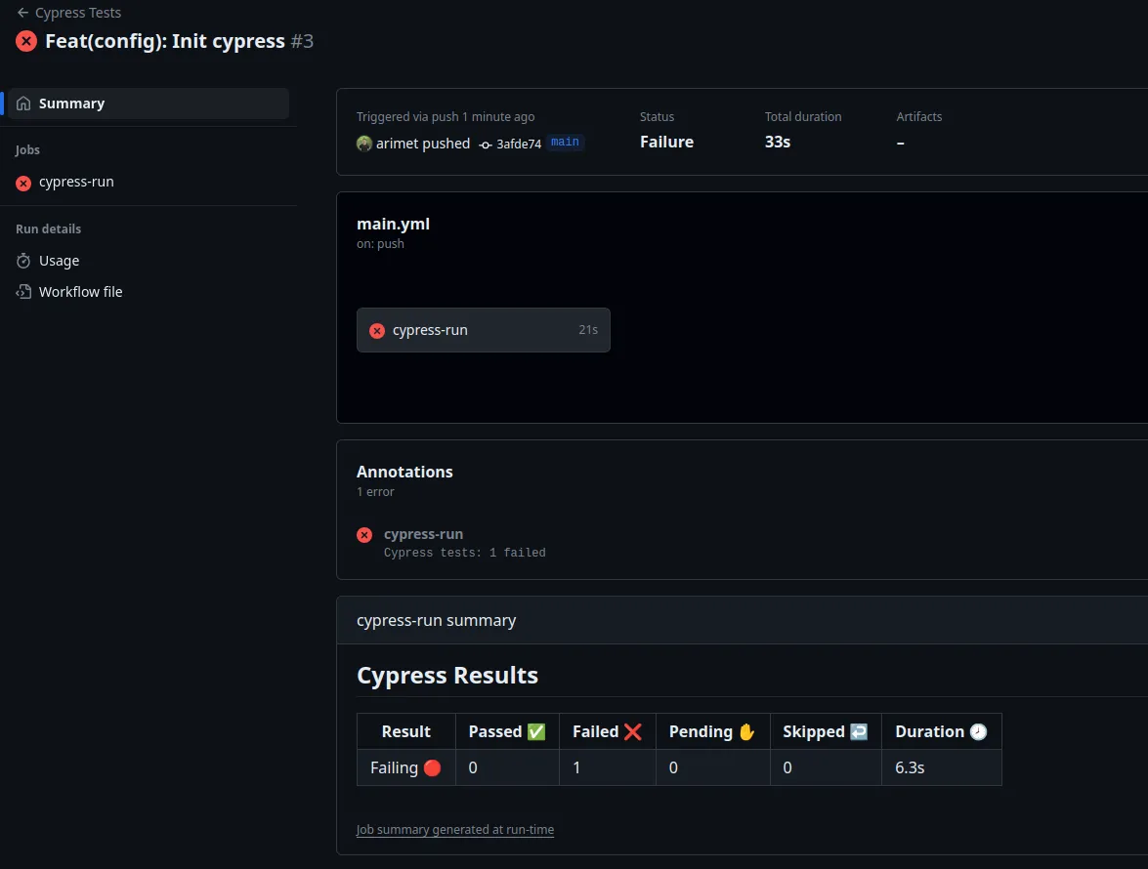The image size is (1148, 869).
Task: Select cypress-run under Jobs
Action: coord(76,183)
